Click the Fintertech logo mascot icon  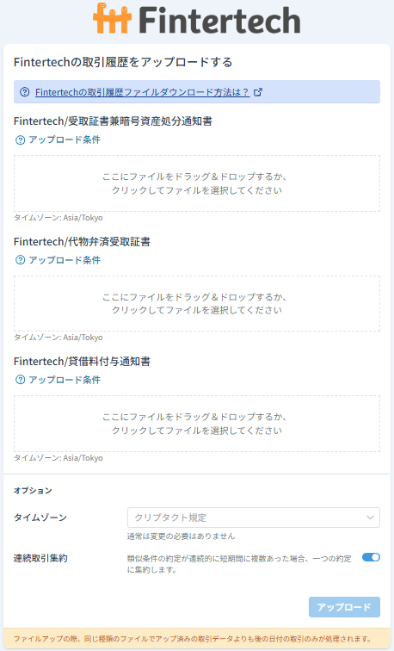[112, 18]
